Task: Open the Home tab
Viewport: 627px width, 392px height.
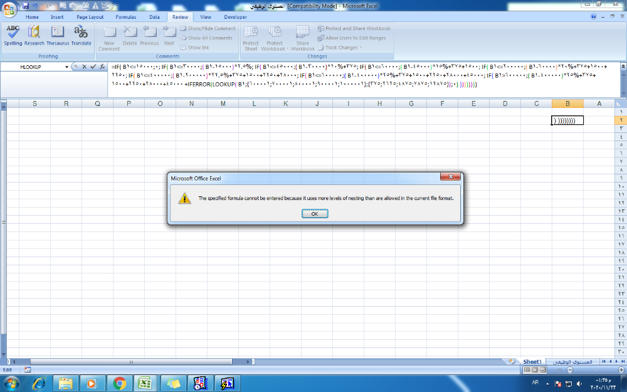Action: (32, 17)
